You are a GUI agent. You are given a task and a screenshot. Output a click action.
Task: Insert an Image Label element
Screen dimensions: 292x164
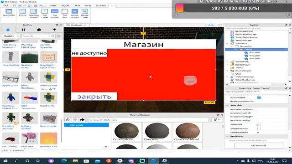click(x=85, y=14)
